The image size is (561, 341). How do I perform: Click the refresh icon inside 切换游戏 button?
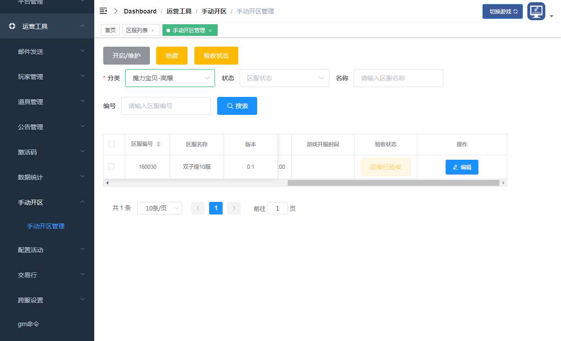(515, 11)
